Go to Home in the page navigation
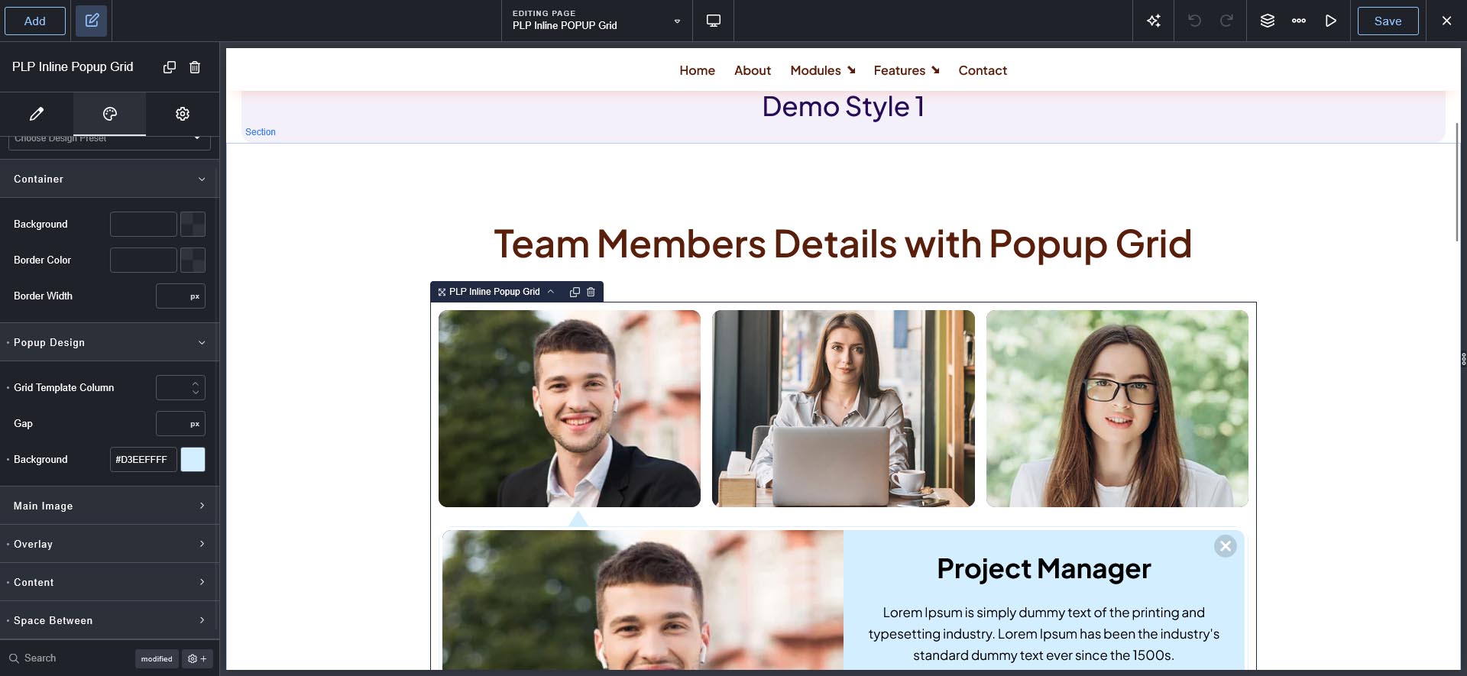Image resolution: width=1467 pixels, height=676 pixels. pos(697,70)
